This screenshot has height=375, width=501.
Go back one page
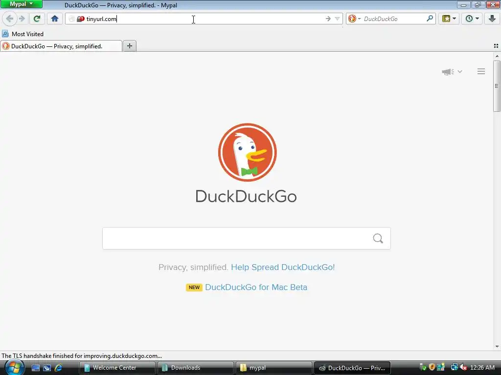point(10,19)
